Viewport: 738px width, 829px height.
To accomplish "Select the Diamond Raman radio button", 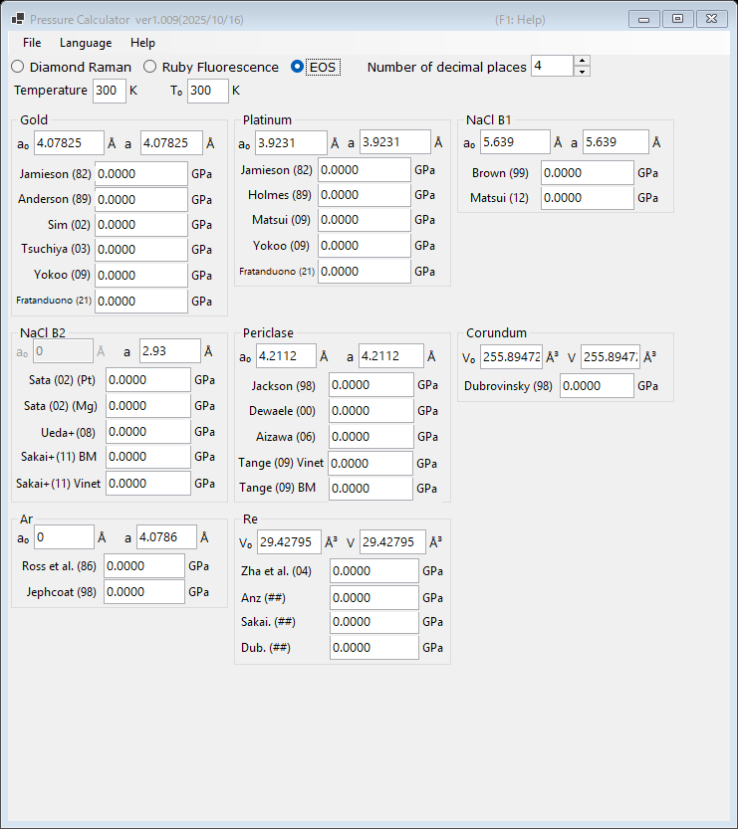I will pyautogui.click(x=18, y=67).
